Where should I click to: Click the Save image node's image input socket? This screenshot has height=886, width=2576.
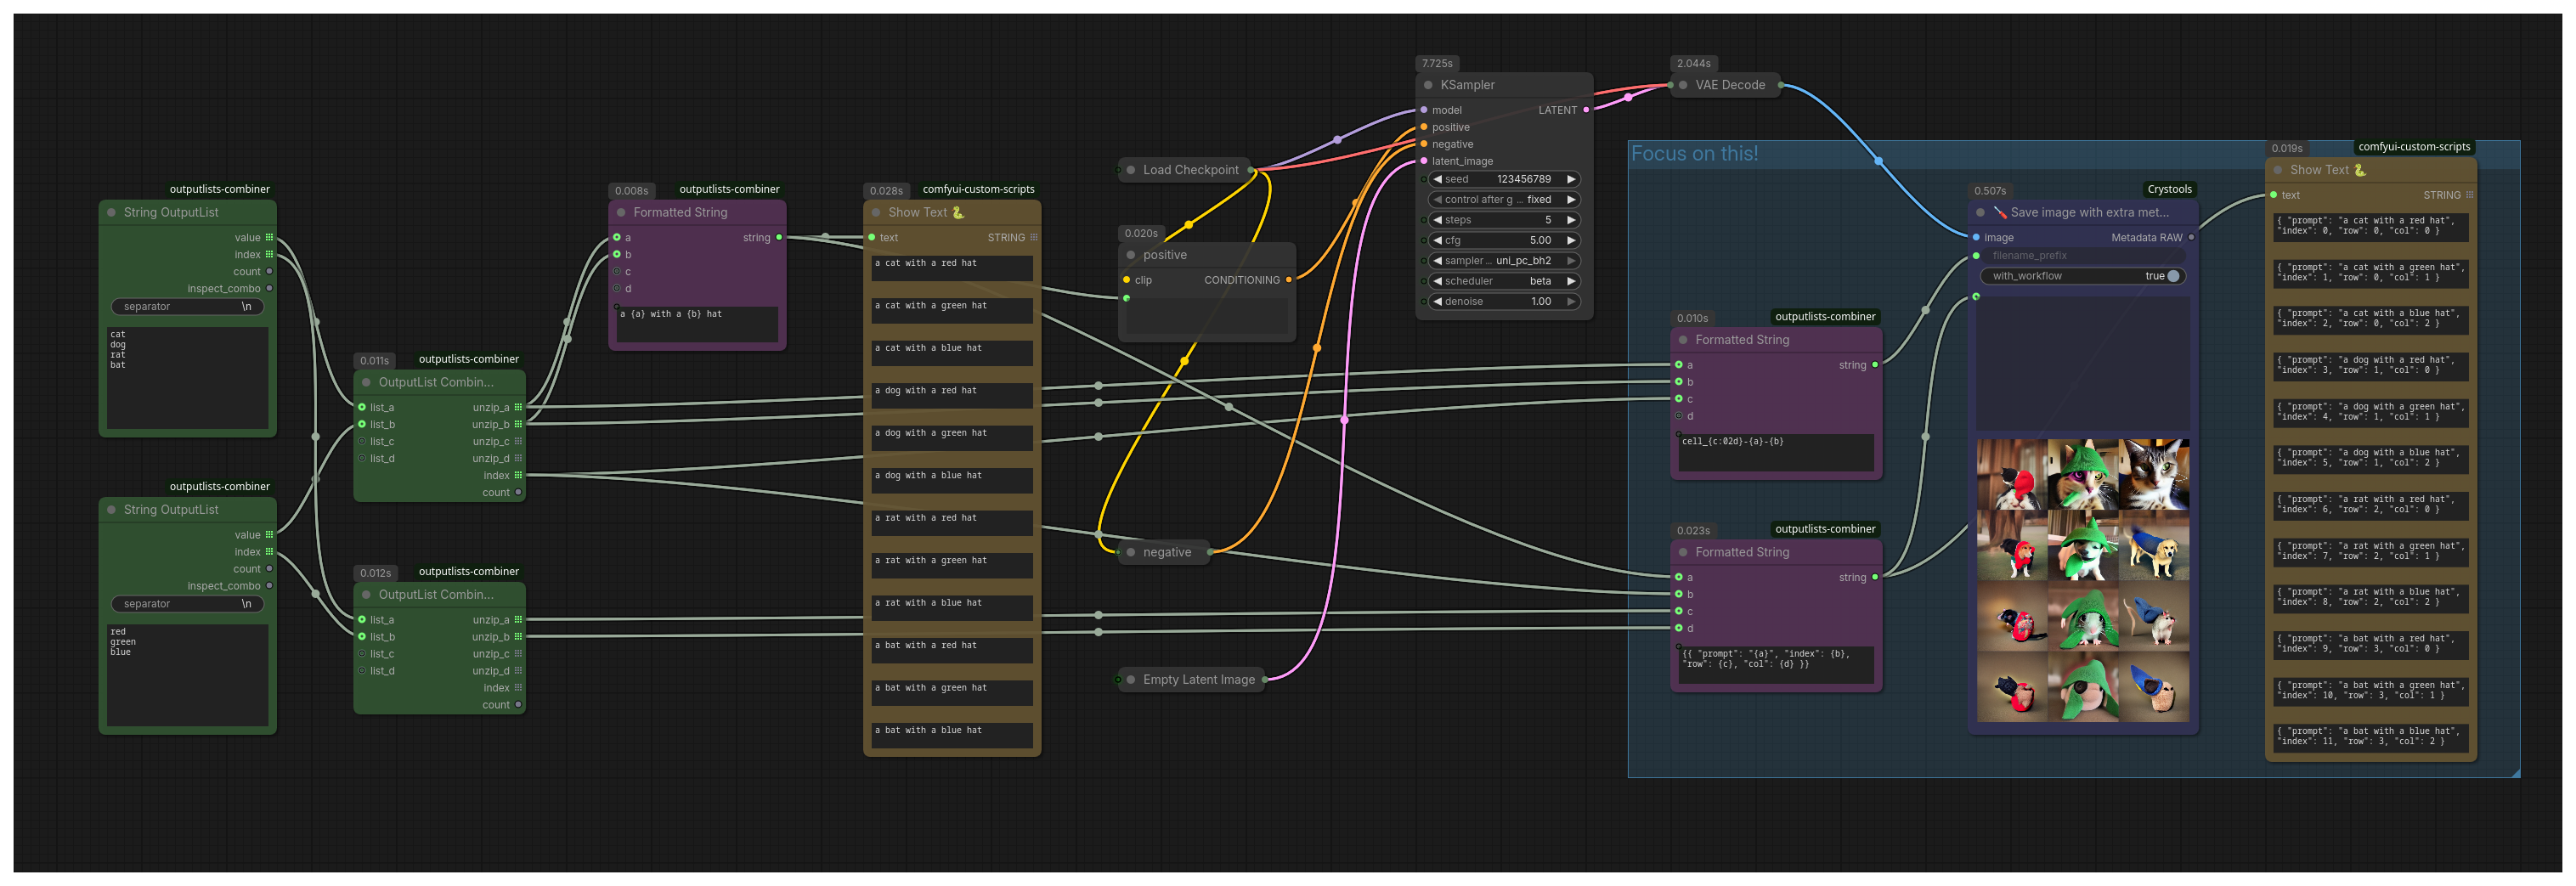click(x=1976, y=238)
